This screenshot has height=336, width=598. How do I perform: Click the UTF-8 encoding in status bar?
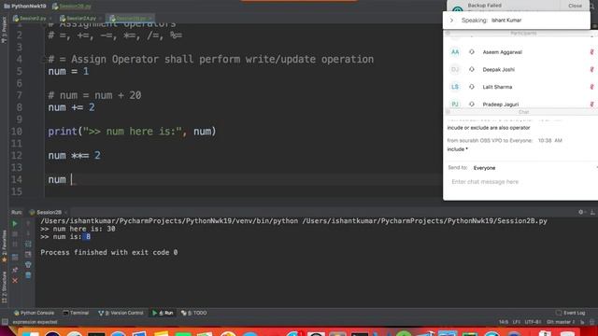pos(533,322)
